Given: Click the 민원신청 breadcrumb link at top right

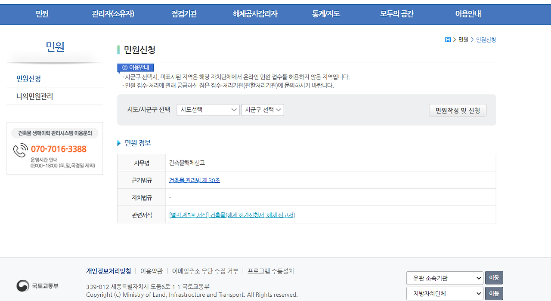Looking at the screenshot, I should 486,40.
